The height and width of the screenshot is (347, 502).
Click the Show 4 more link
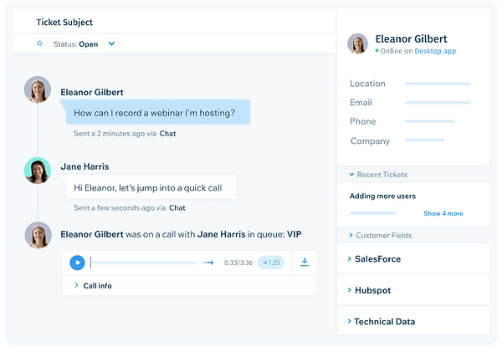(443, 213)
